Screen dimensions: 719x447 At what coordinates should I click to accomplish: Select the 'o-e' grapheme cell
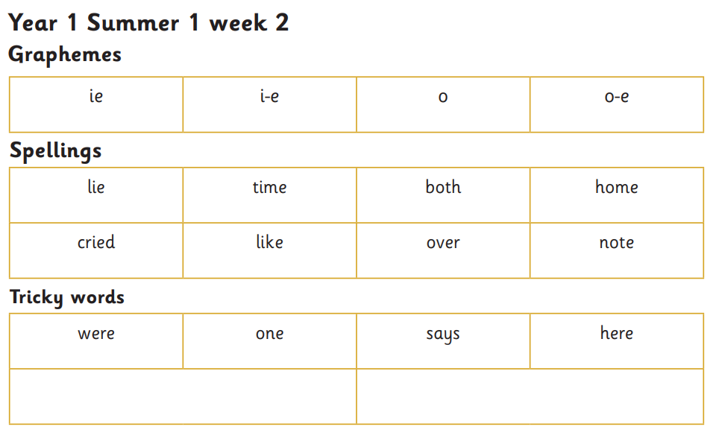coord(617,105)
